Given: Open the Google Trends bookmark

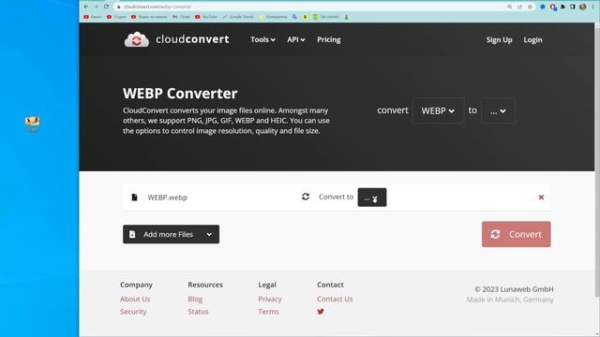Looking at the screenshot, I should coord(238,17).
